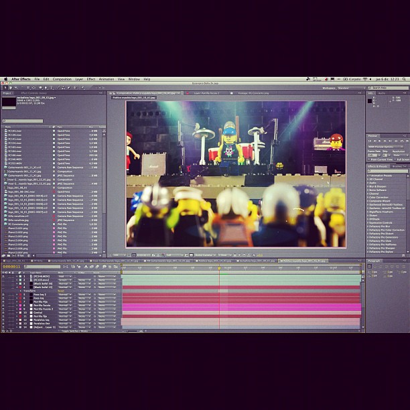Viewport: 410px width, 410px height.
Task: Click the timeline composition mini-flowchart icon
Action: point(66,267)
